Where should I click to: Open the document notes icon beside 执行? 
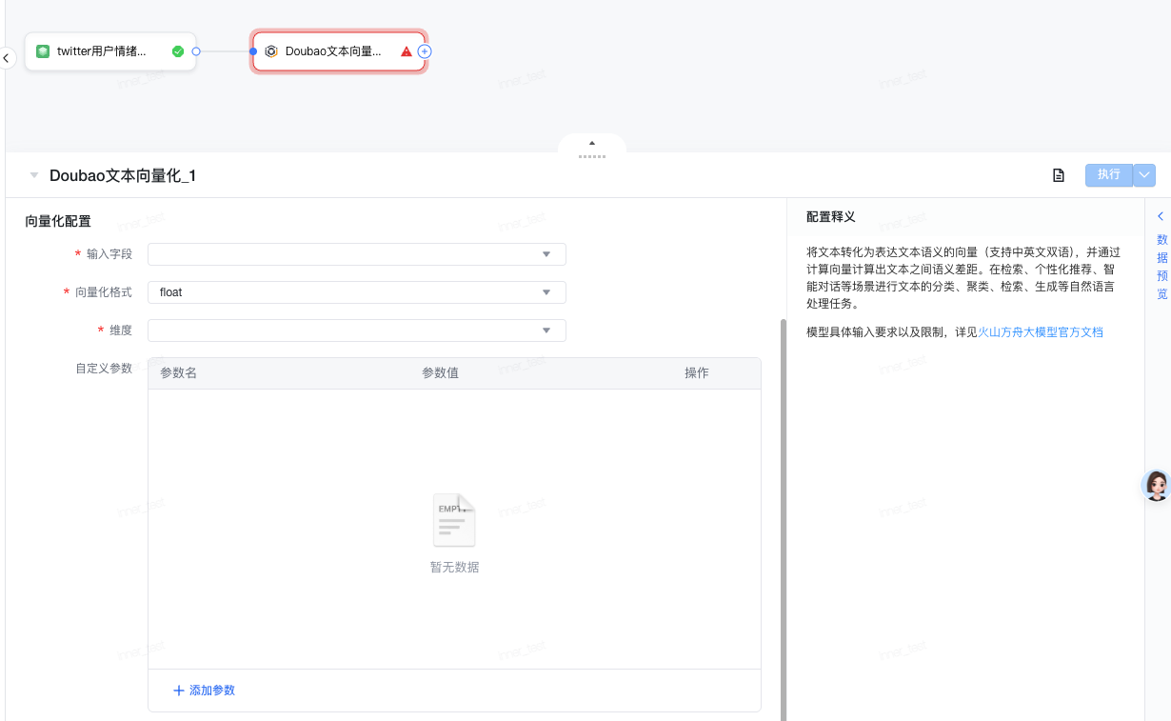click(1058, 175)
